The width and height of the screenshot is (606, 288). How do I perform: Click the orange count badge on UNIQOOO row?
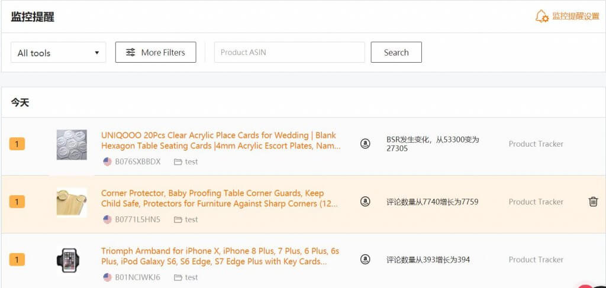click(17, 144)
